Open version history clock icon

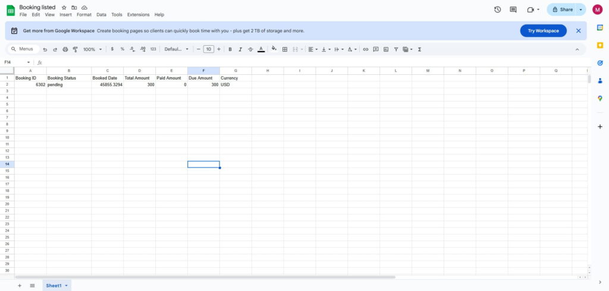pyautogui.click(x=497, y=10)
